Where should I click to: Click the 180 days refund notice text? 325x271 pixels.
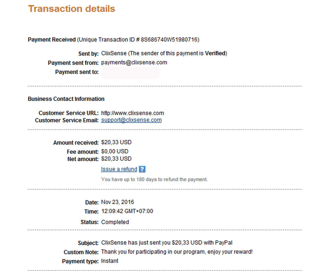[154, 180]
